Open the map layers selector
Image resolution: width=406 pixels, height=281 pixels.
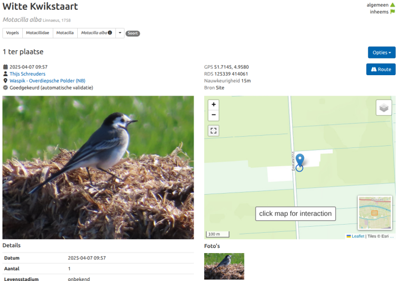384,108
